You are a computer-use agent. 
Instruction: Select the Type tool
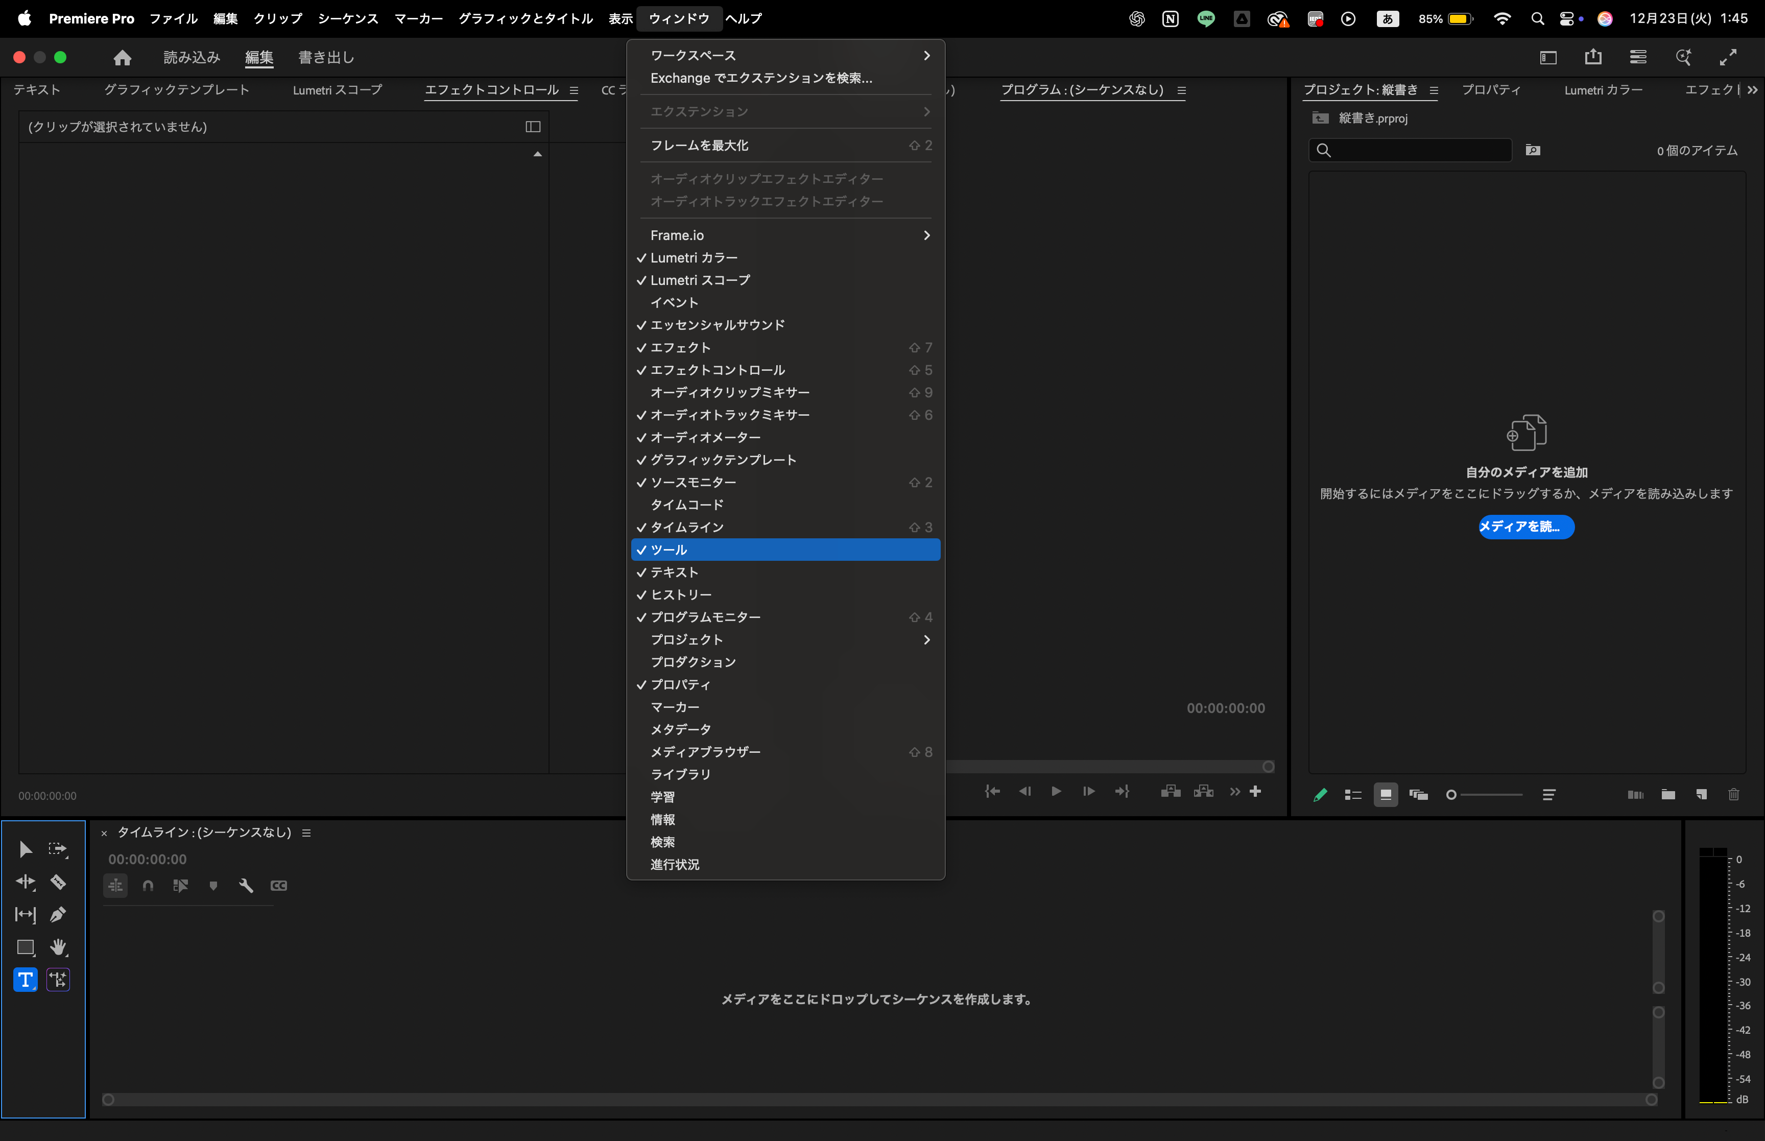pyautogui.click(x=25, y=980)
